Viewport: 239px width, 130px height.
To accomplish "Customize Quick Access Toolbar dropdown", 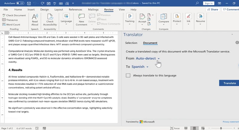I will pyautogui.click(x=73, y=3).
